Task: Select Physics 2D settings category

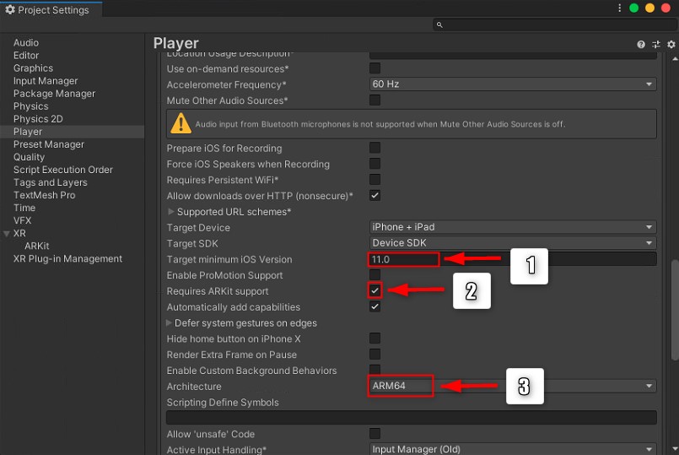Action: [x=38, y=119]
